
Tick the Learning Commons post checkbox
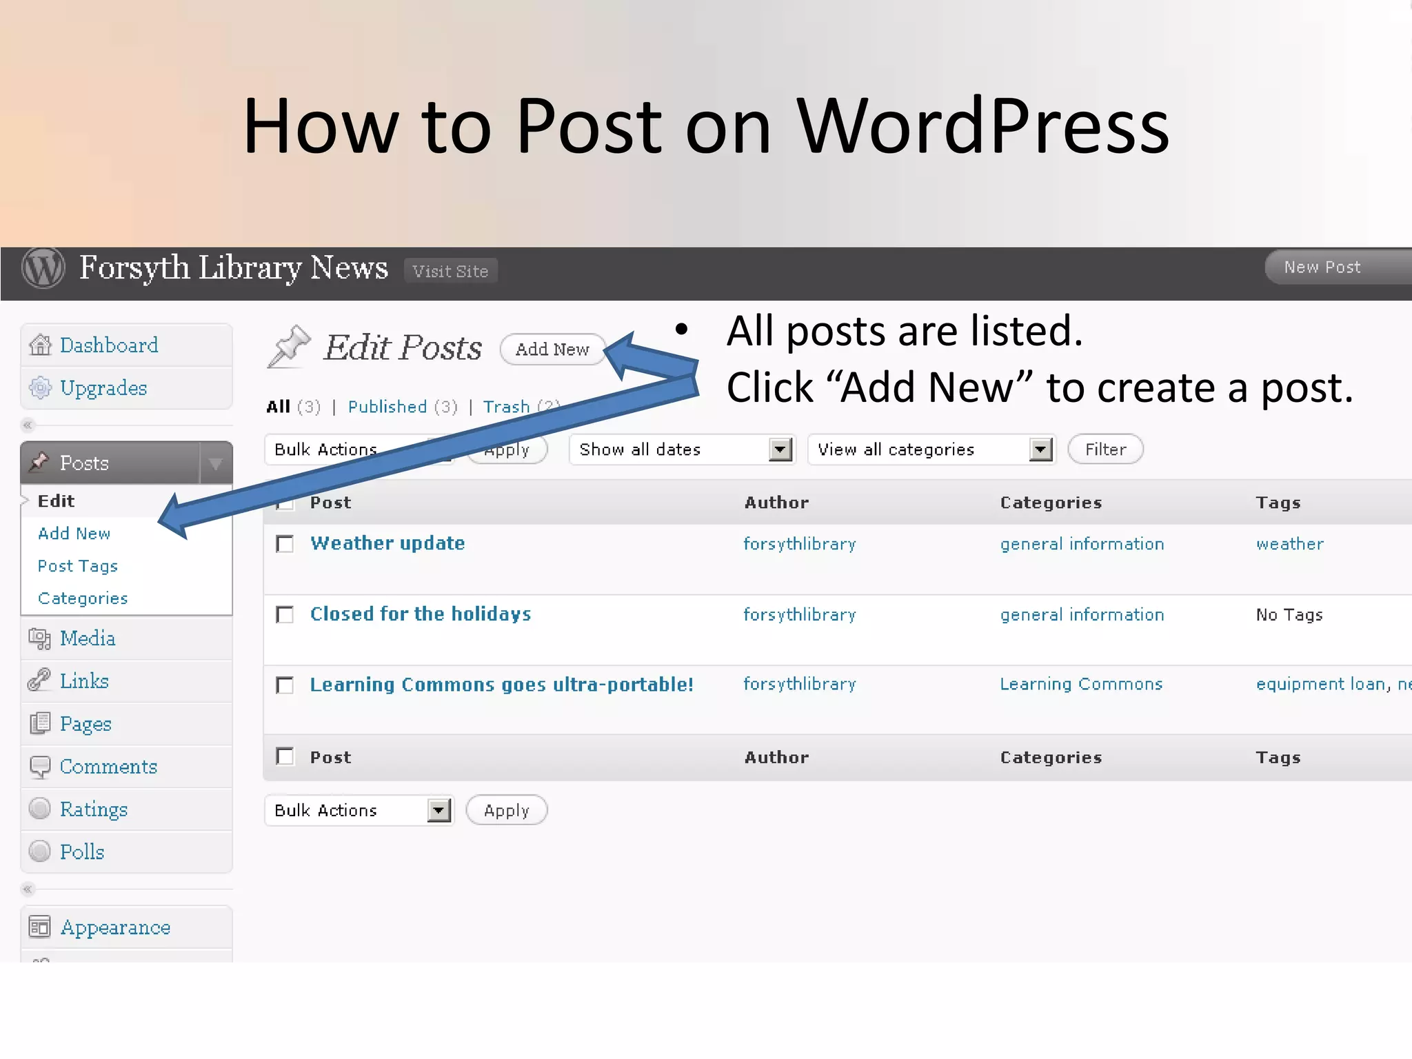coord(285,685)
